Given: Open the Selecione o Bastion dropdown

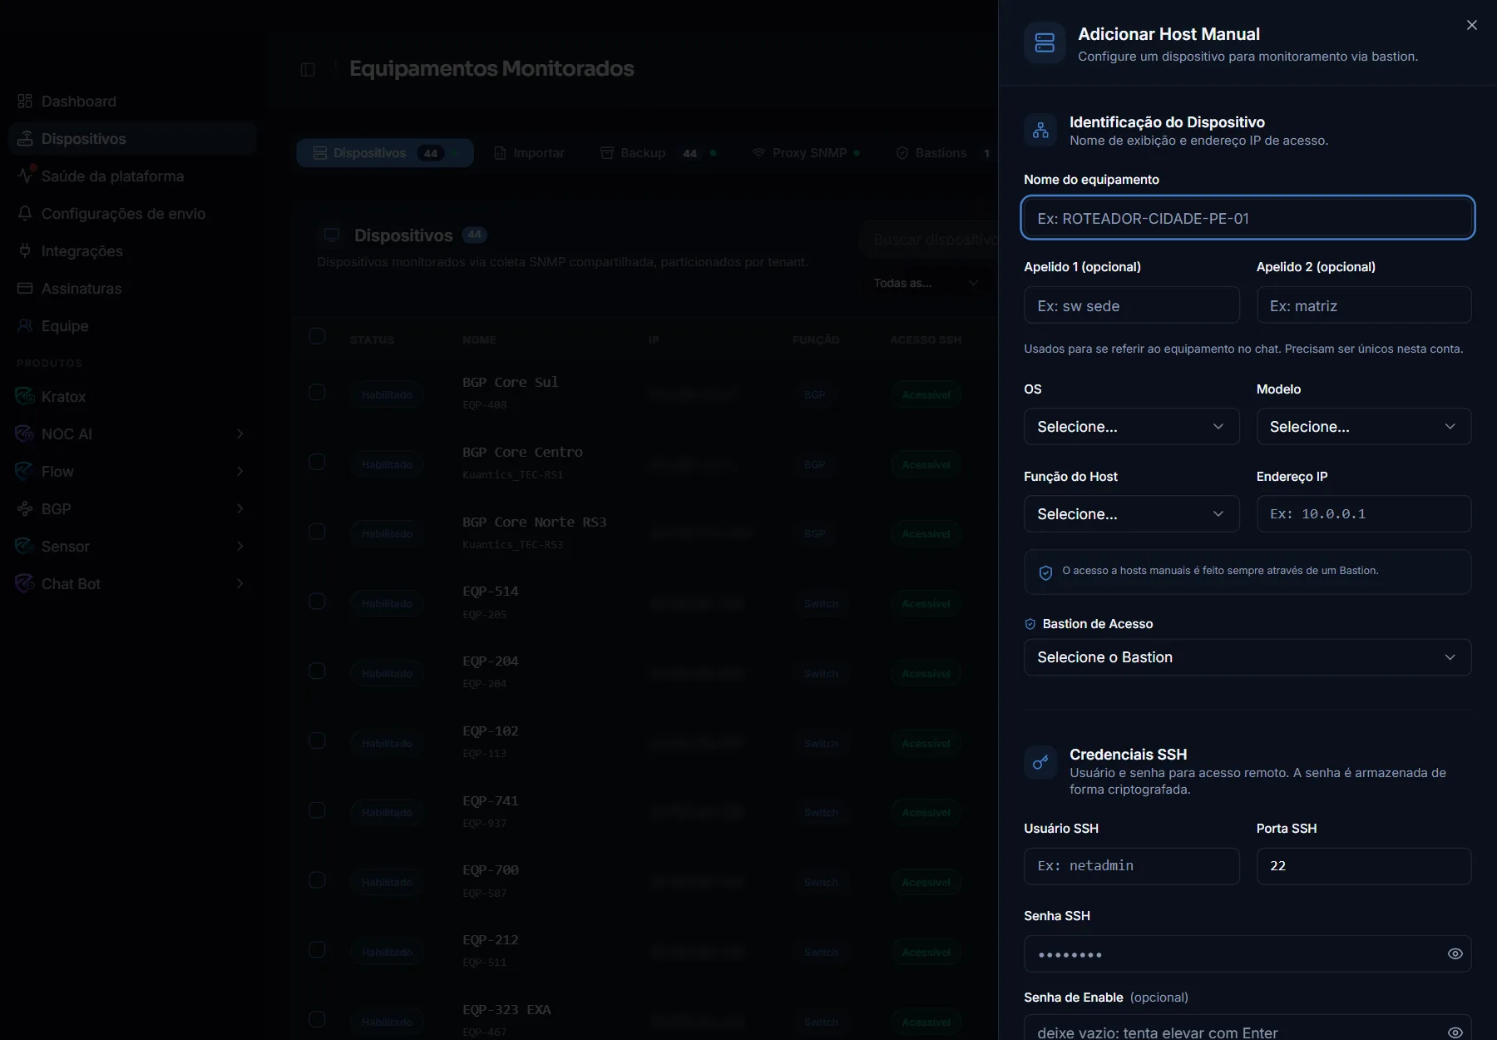Looking at the screenshot, I should coord(1247,657).
